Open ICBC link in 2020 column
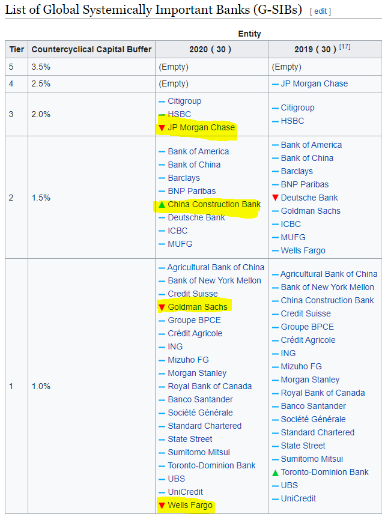 point(178,231)
